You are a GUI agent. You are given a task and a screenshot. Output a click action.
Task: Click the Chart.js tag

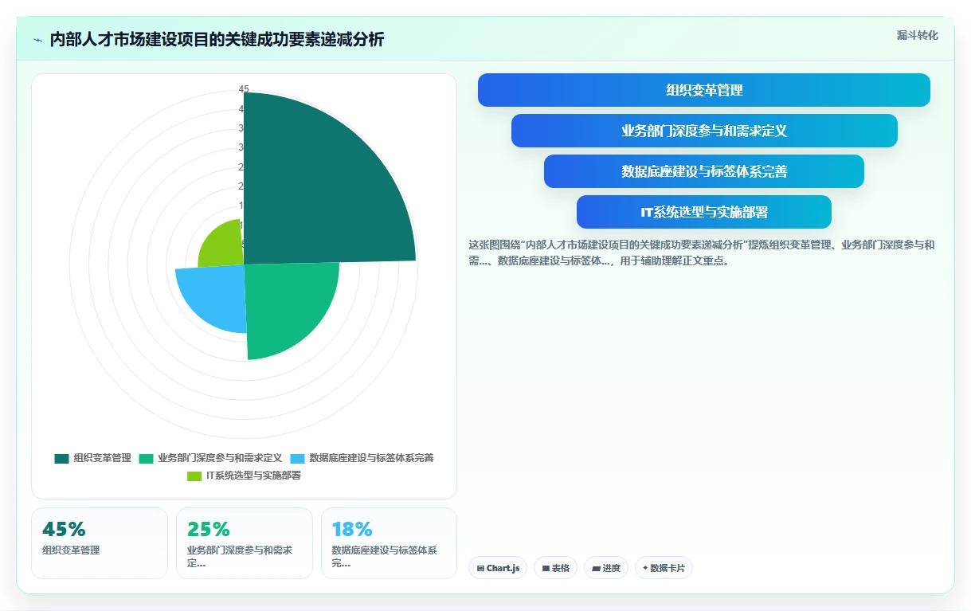[x=498, y=568]
